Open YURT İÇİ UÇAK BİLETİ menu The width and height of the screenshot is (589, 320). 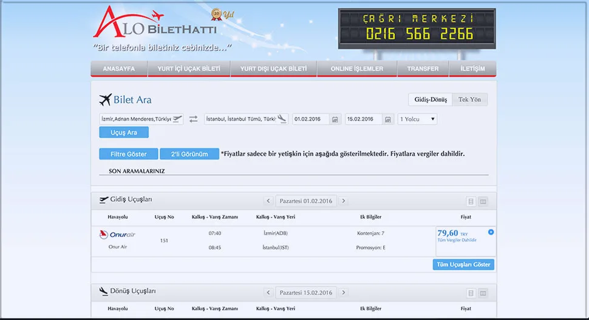[x=189, y=68]
